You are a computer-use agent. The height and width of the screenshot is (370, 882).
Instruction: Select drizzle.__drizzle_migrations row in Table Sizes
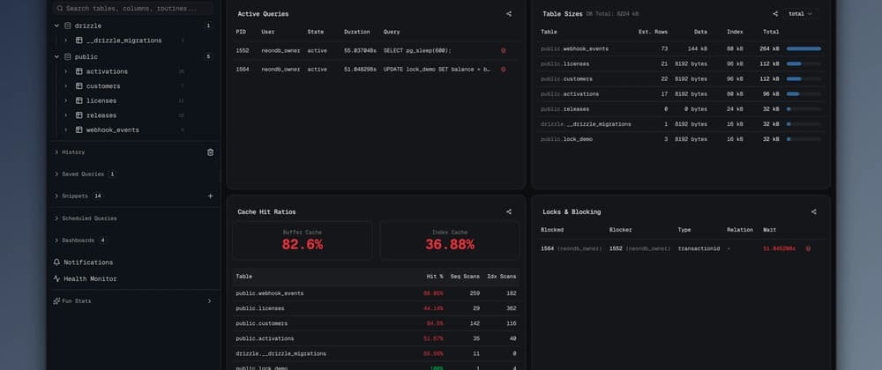pyautogui.click(x=681, y=124)
